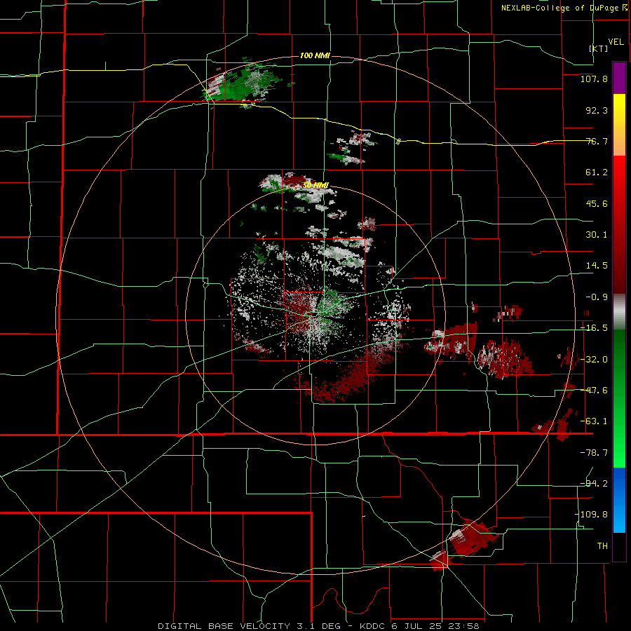Select the green inbound segment of the color bar
This screenshot has width=631, height=631.
[x=619, y=398]
